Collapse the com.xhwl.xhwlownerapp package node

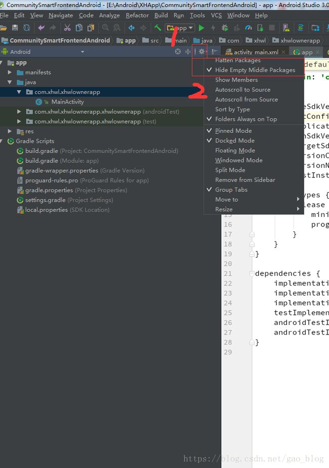pyautogui.click(x=19, y=92)
